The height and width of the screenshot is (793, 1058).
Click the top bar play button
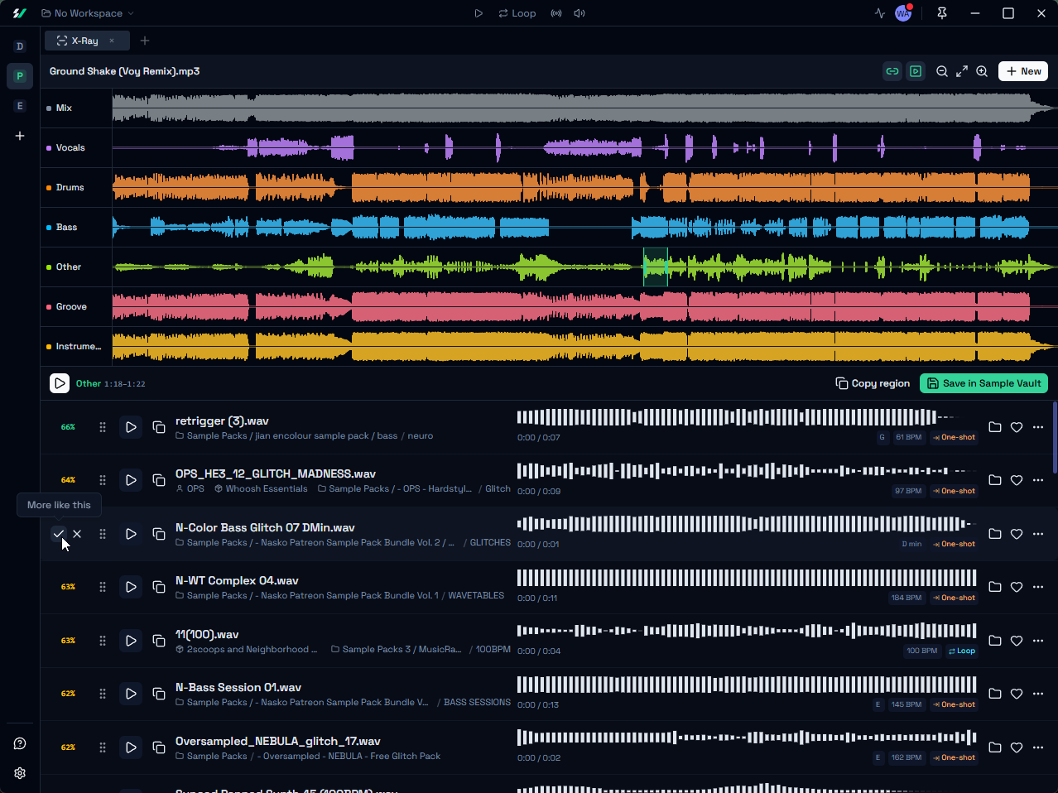(x=479, y=13)
